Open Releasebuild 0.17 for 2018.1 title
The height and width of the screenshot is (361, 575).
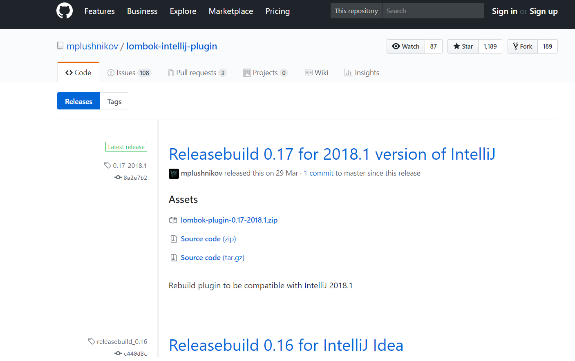click(x=332, y=154)
